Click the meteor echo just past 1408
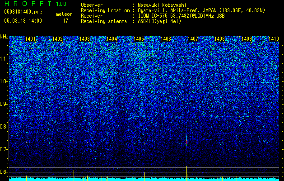284x181 pixels. tap(222, 142)
